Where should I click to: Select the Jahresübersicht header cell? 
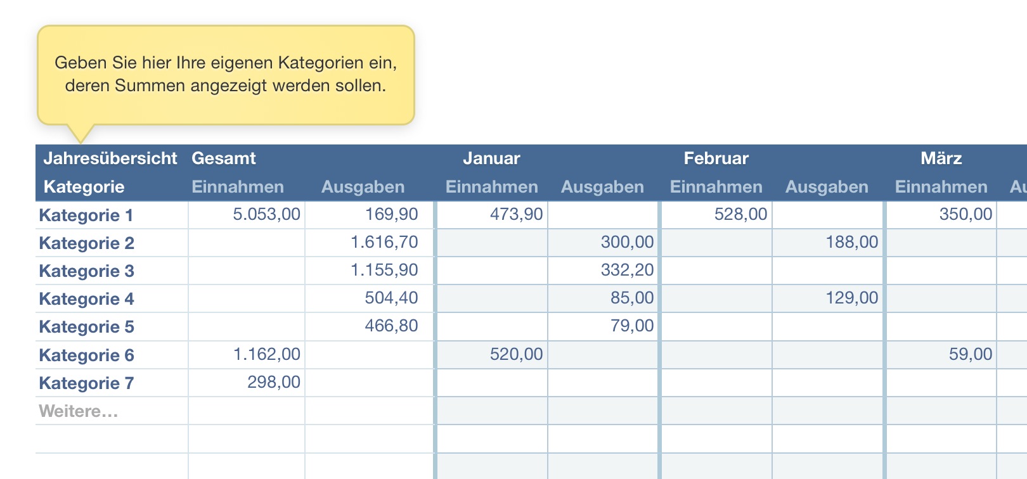tap(110, 158)
